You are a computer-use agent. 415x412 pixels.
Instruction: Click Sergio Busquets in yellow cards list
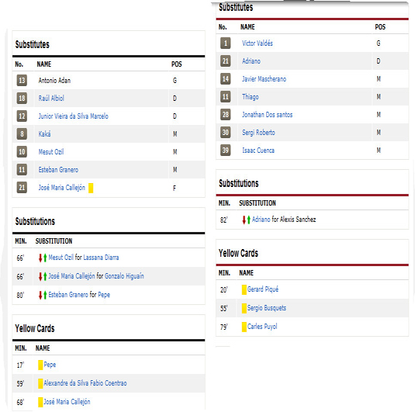pos(267,308)
